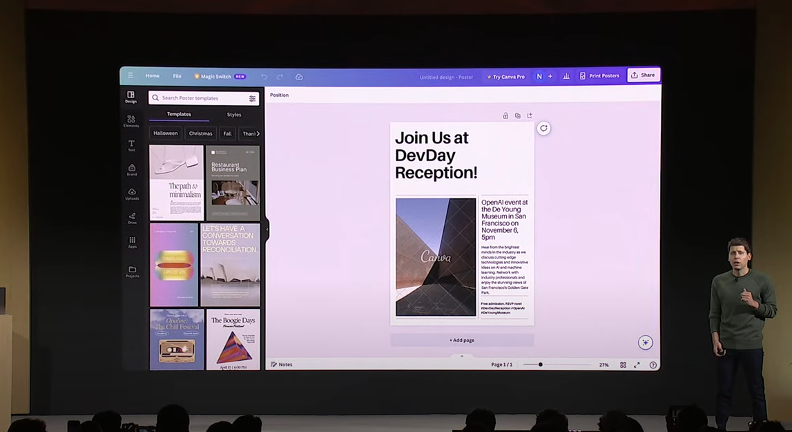Viewport: 792px width, 432px height.
Task: Open the Elements panel in sidebar
Action: click(131, 120)
